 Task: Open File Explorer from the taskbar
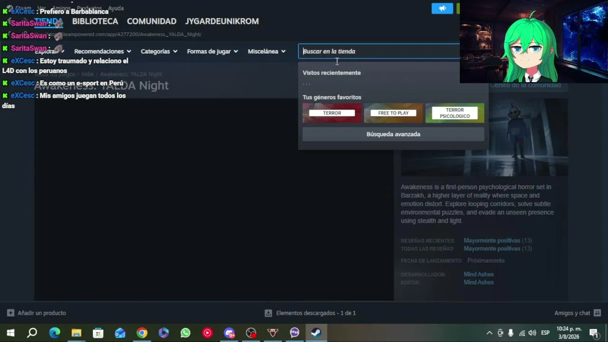click(76, 332)
